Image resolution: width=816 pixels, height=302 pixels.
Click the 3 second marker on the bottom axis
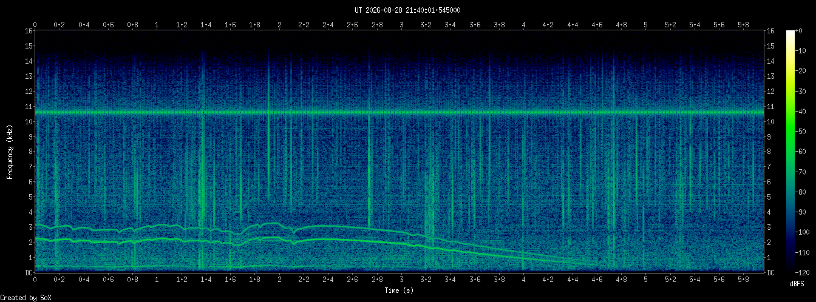[402, 280]
